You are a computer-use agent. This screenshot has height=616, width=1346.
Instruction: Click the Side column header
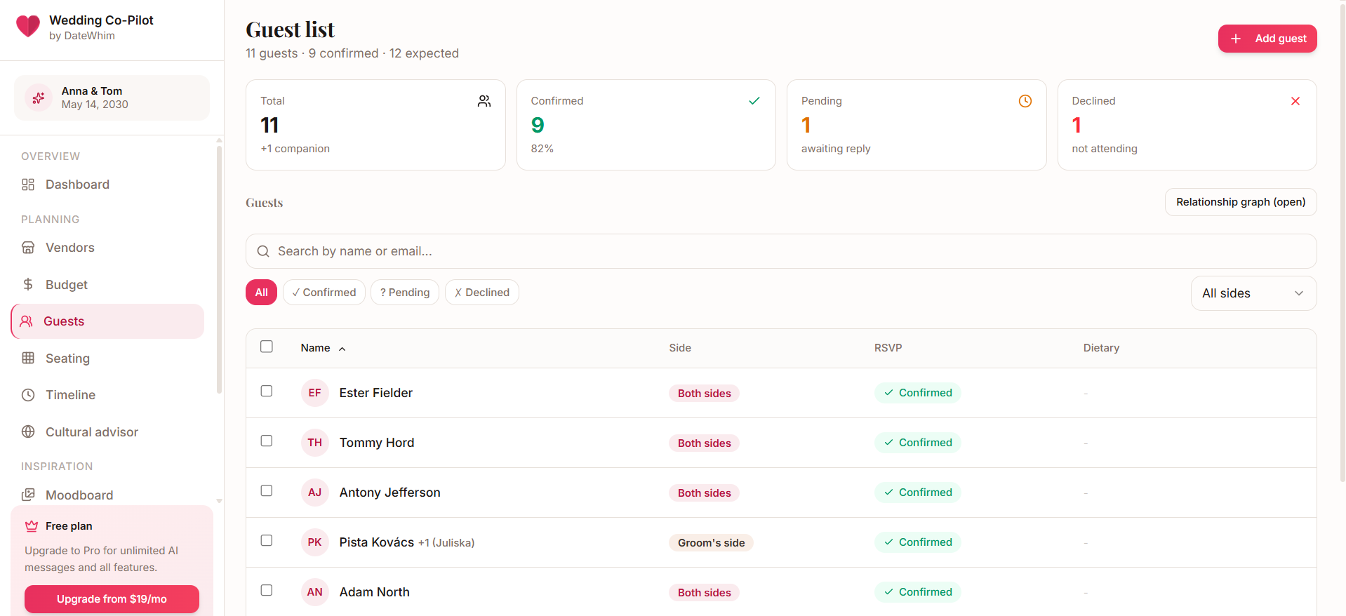680,348
